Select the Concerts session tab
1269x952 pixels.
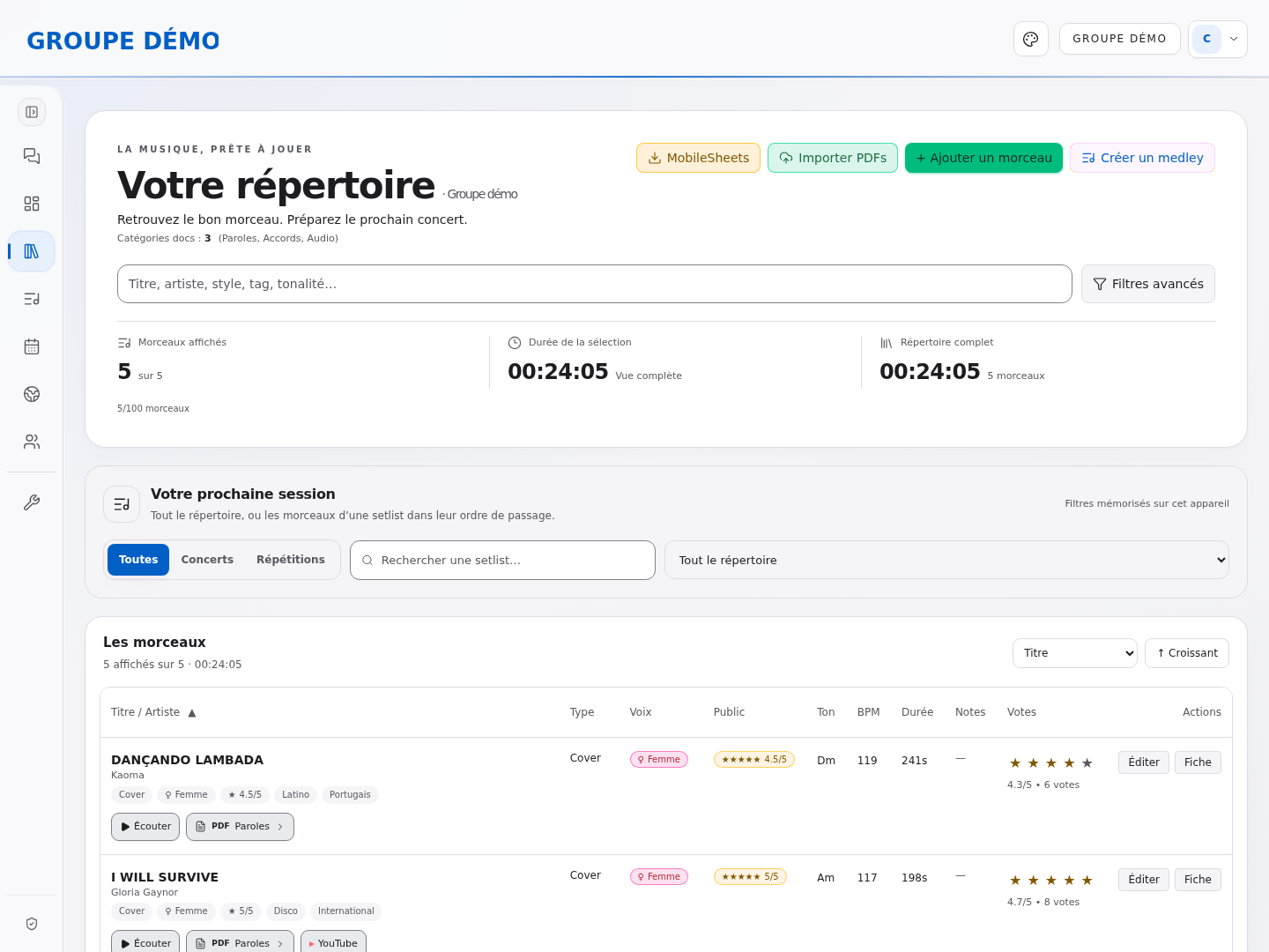207,560
